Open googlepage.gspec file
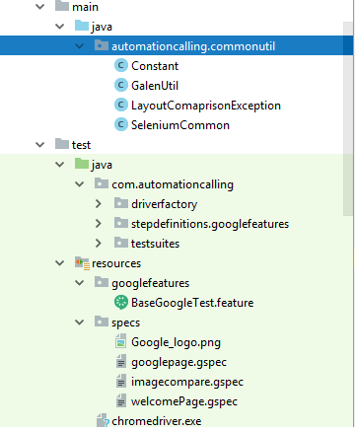Image resolution: width=356 pixels, height=431 pixels. pos(179,363)
